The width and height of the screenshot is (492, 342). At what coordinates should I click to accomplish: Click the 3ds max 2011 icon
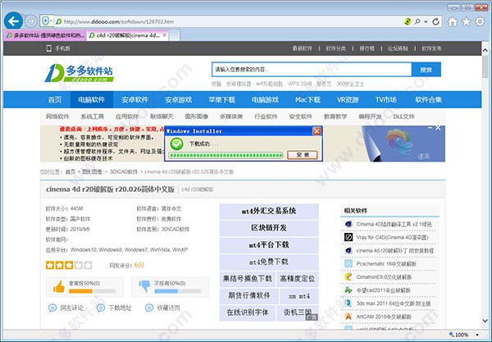tap(348, 303)
